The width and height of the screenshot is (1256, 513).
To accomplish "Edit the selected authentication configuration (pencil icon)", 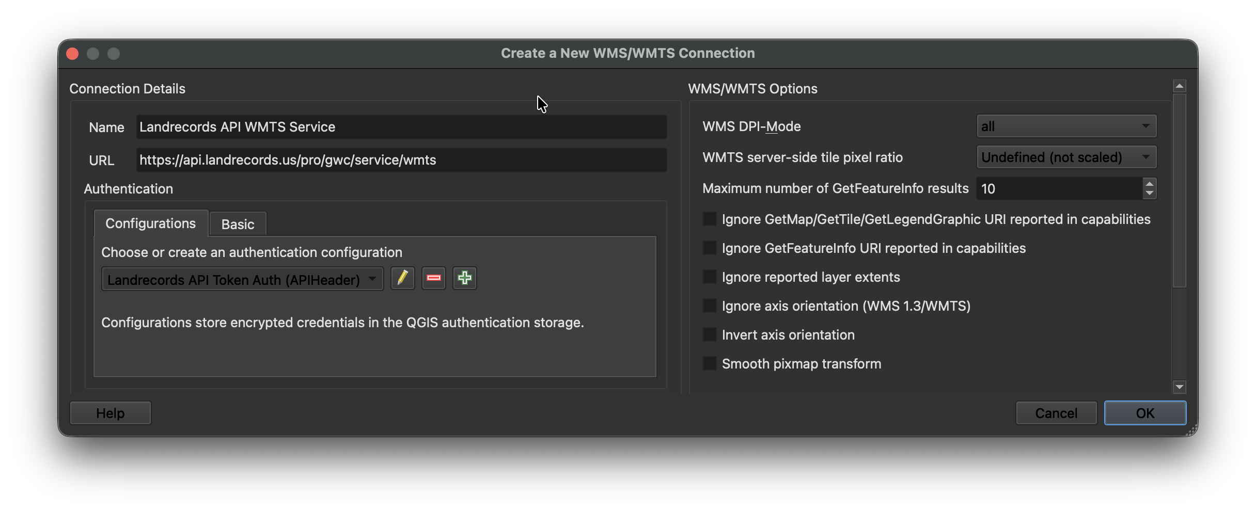I will [402, 279].
